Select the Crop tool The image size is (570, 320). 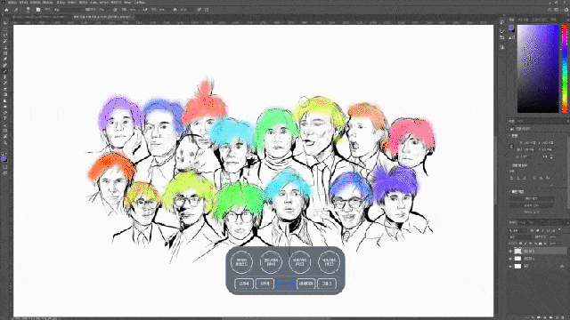click(5, 47)
